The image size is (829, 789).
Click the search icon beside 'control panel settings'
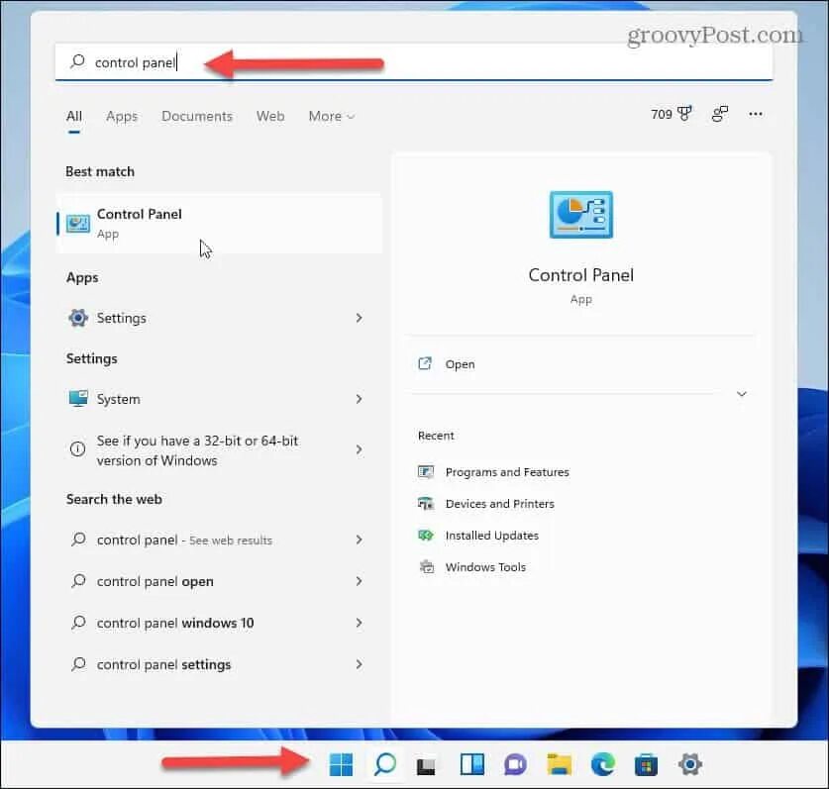click(78, 663)
